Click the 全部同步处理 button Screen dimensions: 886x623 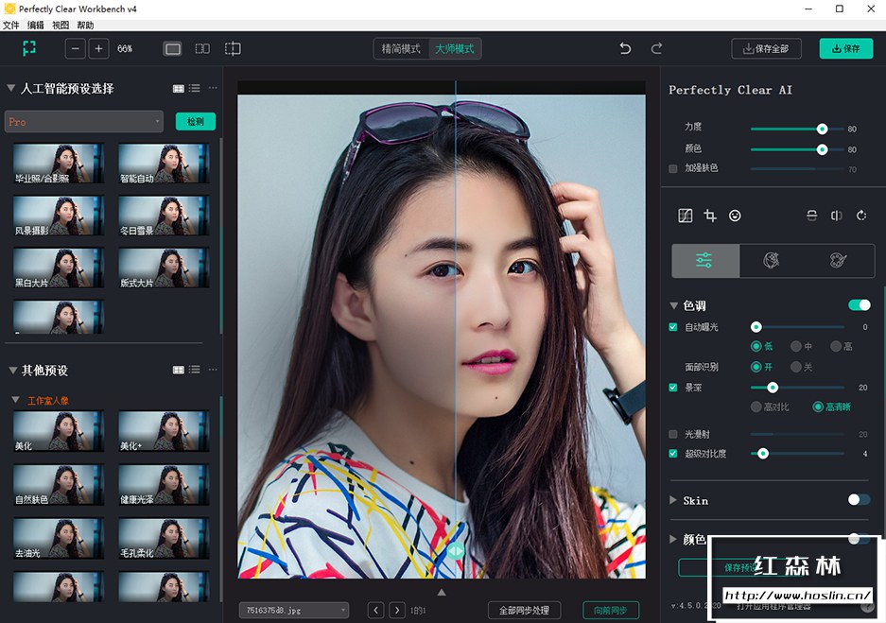click(x=525, y=610)
